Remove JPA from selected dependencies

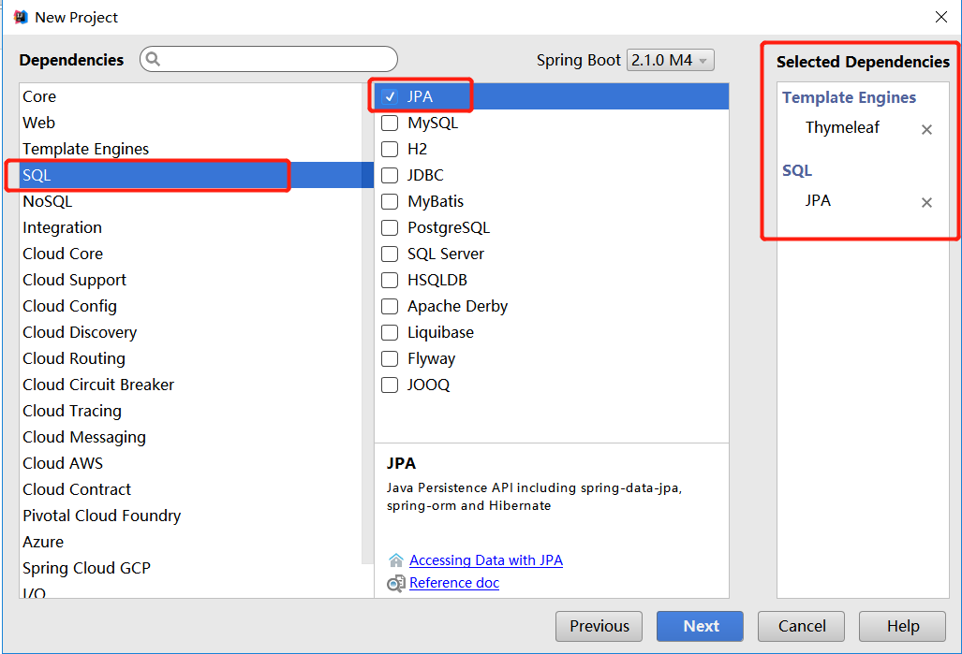coord(926,203)
